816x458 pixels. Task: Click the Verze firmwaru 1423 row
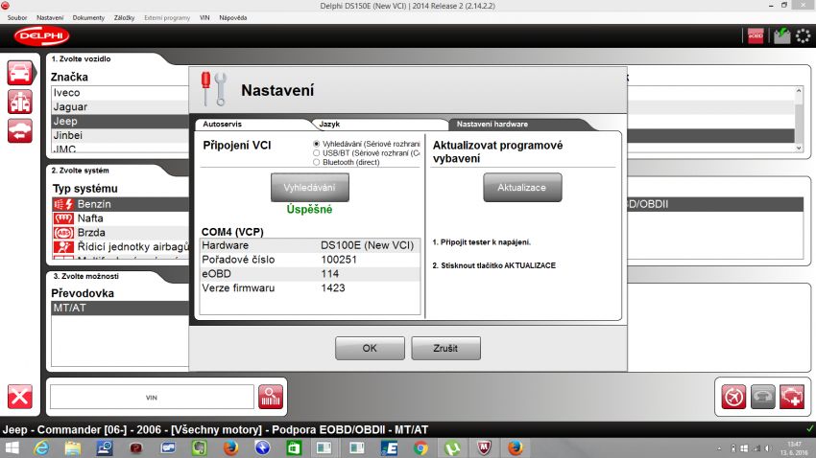[310, 288]
